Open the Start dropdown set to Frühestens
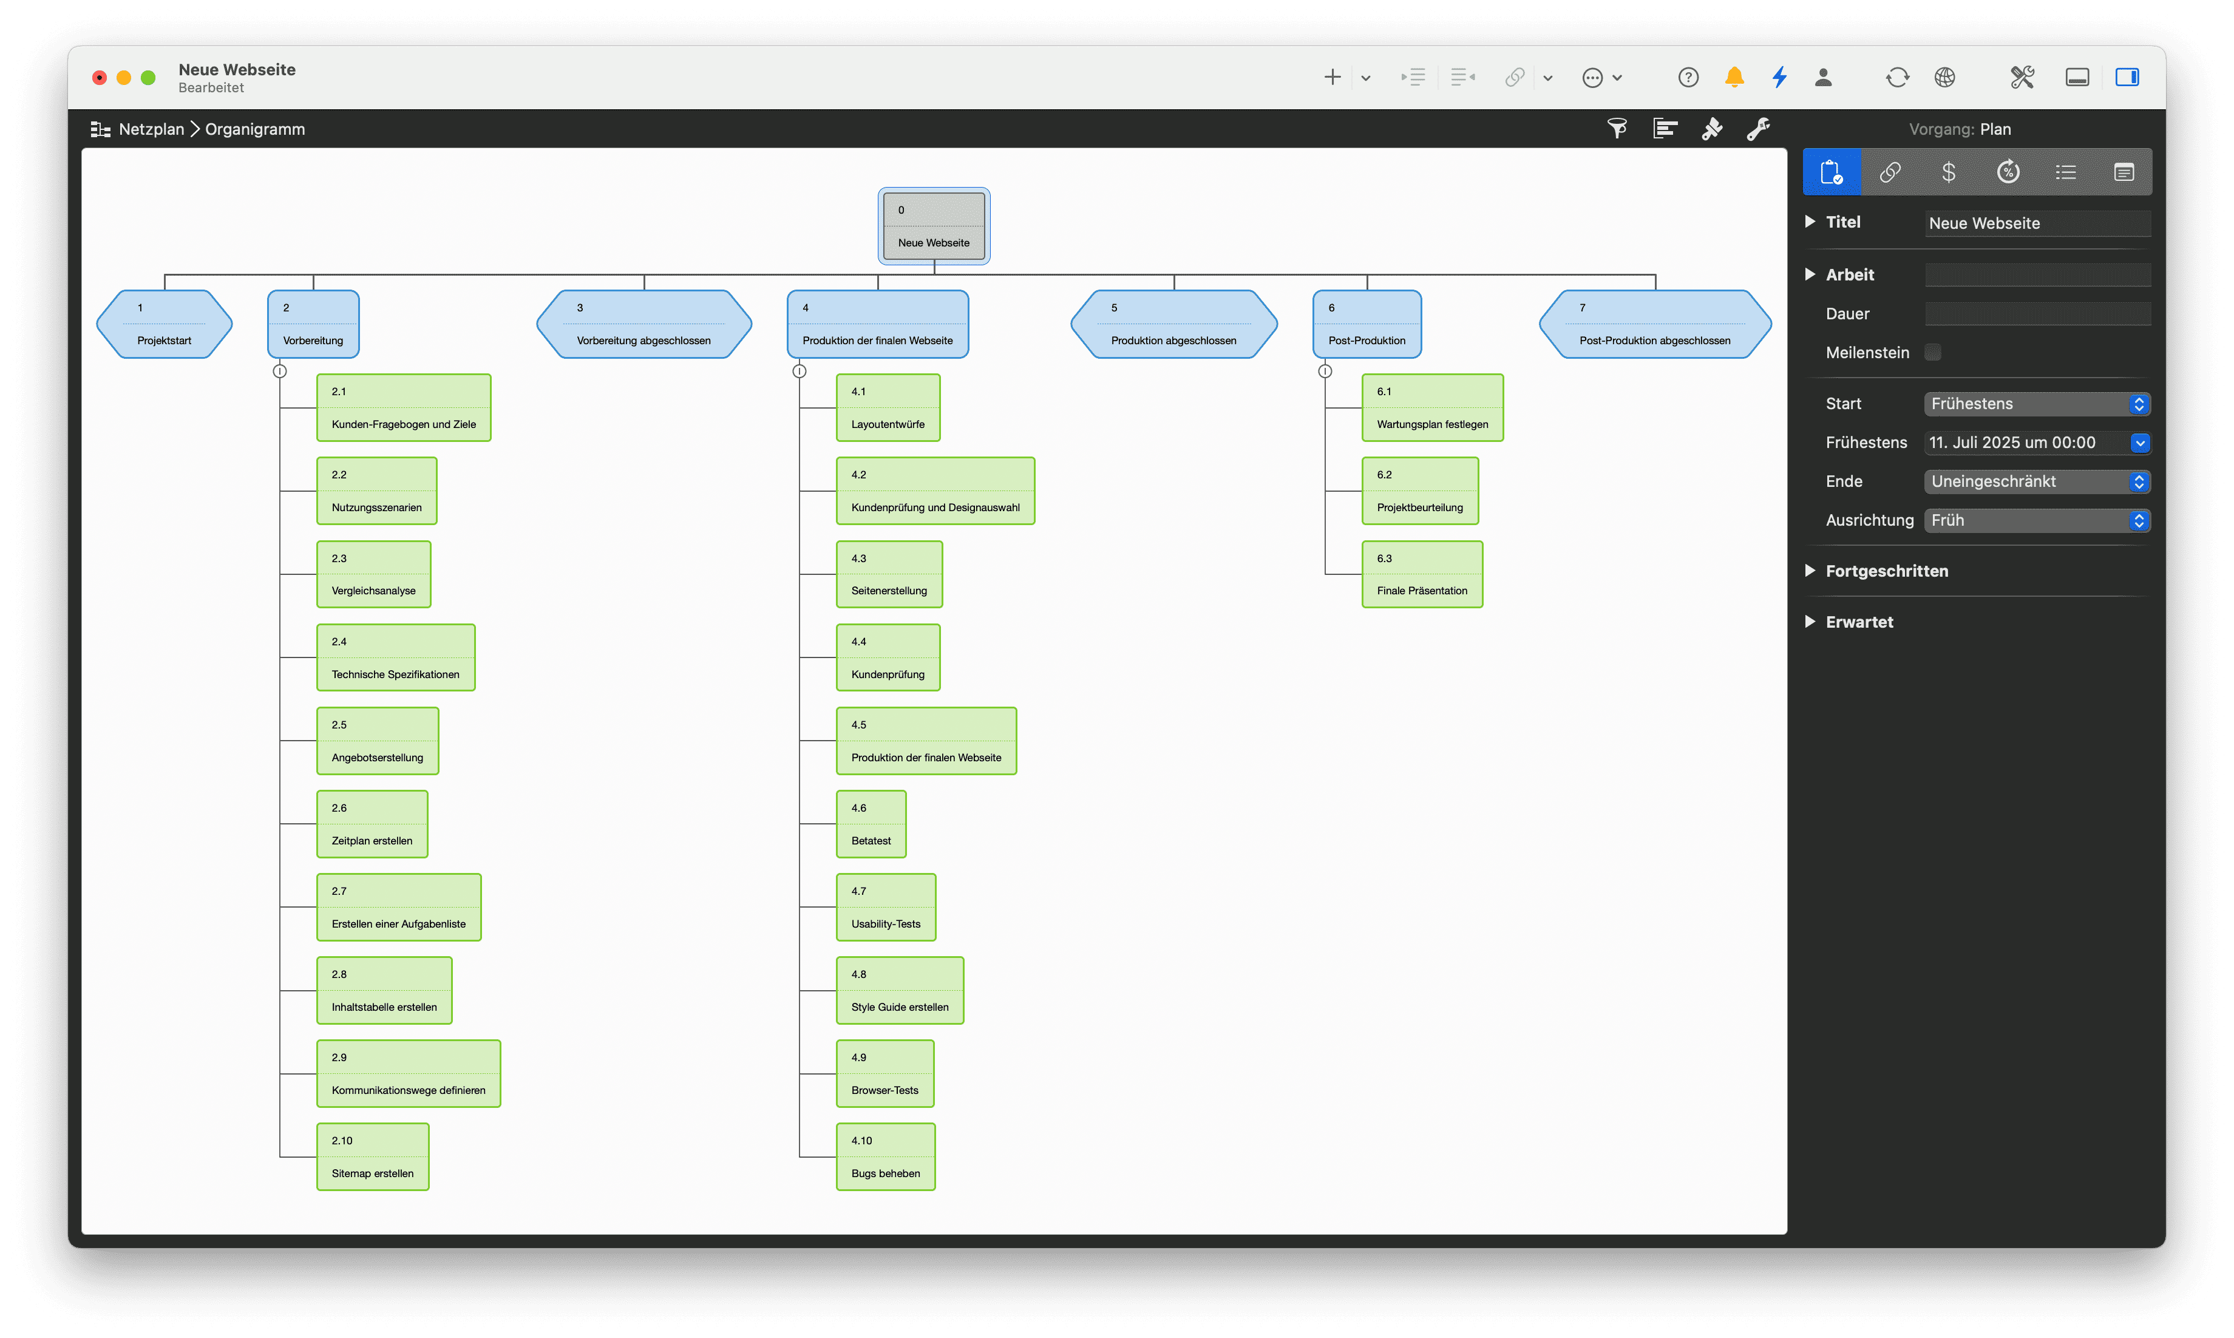Image resolution: width=2234 pixels, height=1338 pixels. click(2037, 403)
